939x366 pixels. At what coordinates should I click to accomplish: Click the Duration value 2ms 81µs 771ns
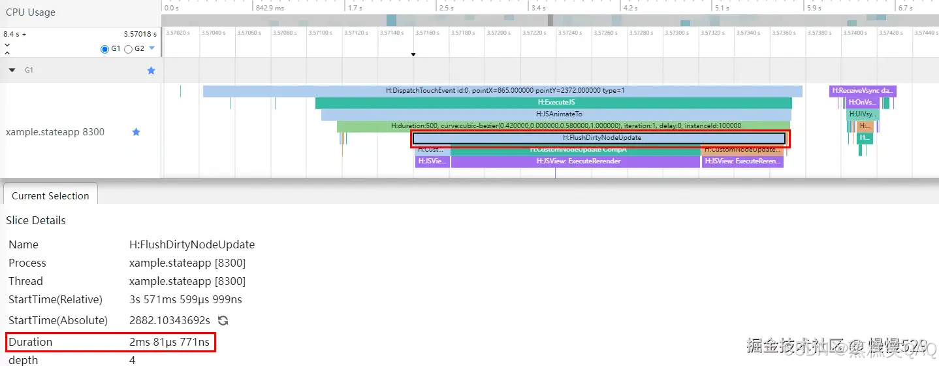[170, 342]
